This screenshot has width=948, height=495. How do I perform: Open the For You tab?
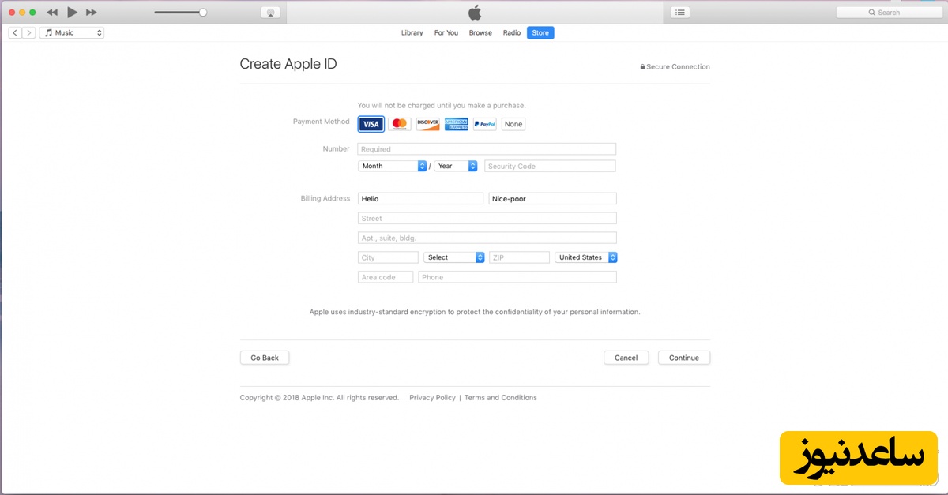point(446,33)
